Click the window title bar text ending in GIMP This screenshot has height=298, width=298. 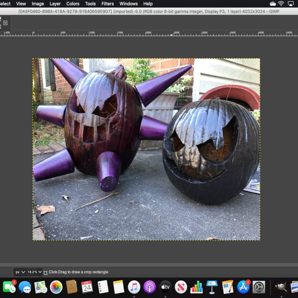[149, 12]
